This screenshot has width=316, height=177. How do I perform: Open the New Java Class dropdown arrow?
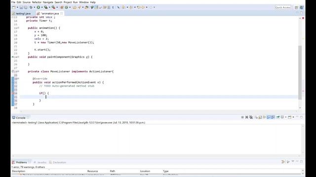pyautogui.click(x=70, y=7)
